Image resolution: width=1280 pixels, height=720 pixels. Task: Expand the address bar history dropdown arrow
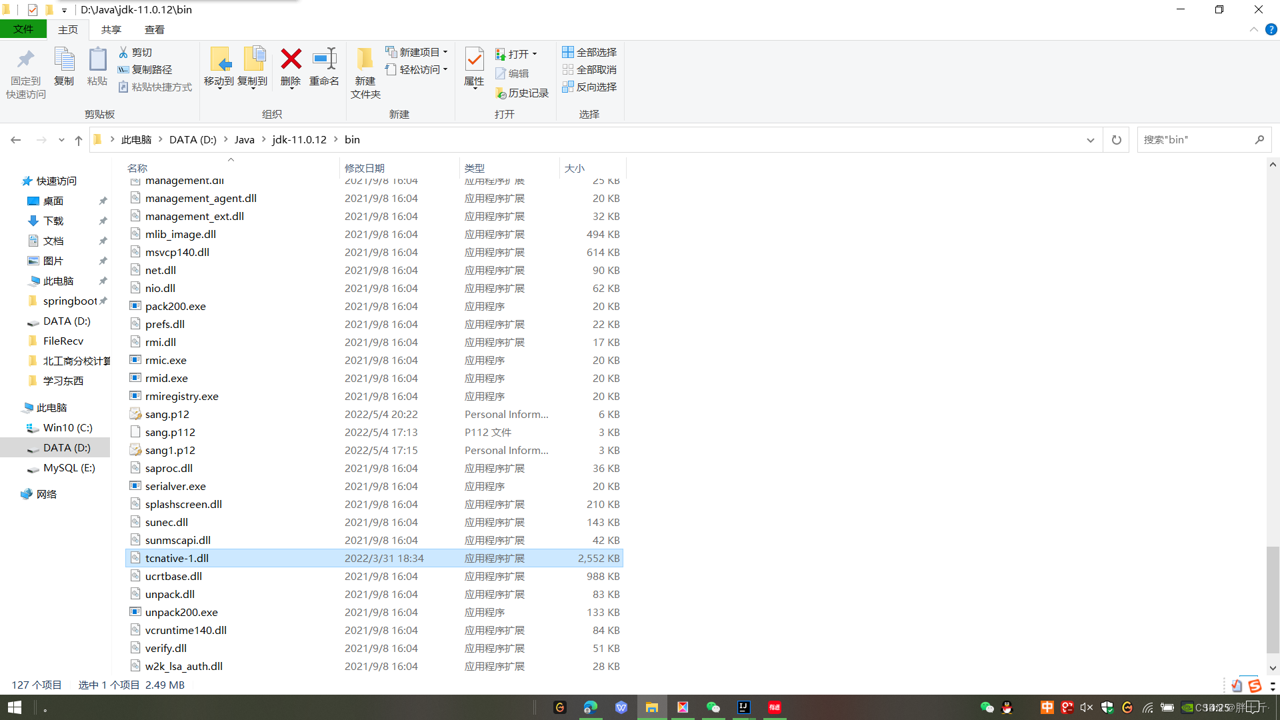[x=1090, y=140]
